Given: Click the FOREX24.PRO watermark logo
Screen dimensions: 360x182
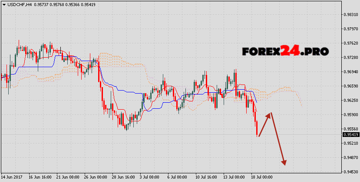Looking at the screenshot, I should 285,51.
